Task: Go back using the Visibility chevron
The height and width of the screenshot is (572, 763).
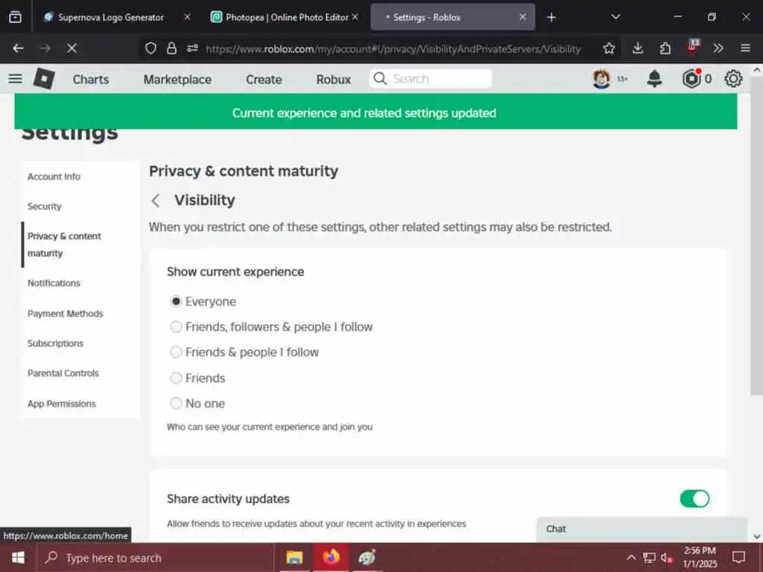Action: [156, 200]
